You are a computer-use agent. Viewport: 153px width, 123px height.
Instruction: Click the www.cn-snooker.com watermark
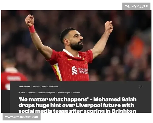[21, 117]
